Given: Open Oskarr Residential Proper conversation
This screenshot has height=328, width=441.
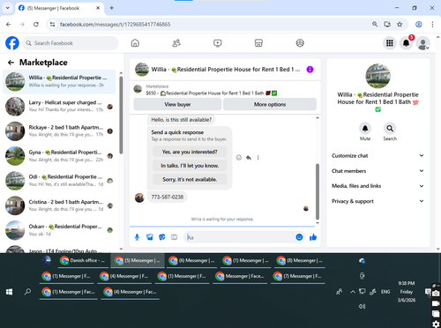Looking at the screenshot, I should coord(59,230).
